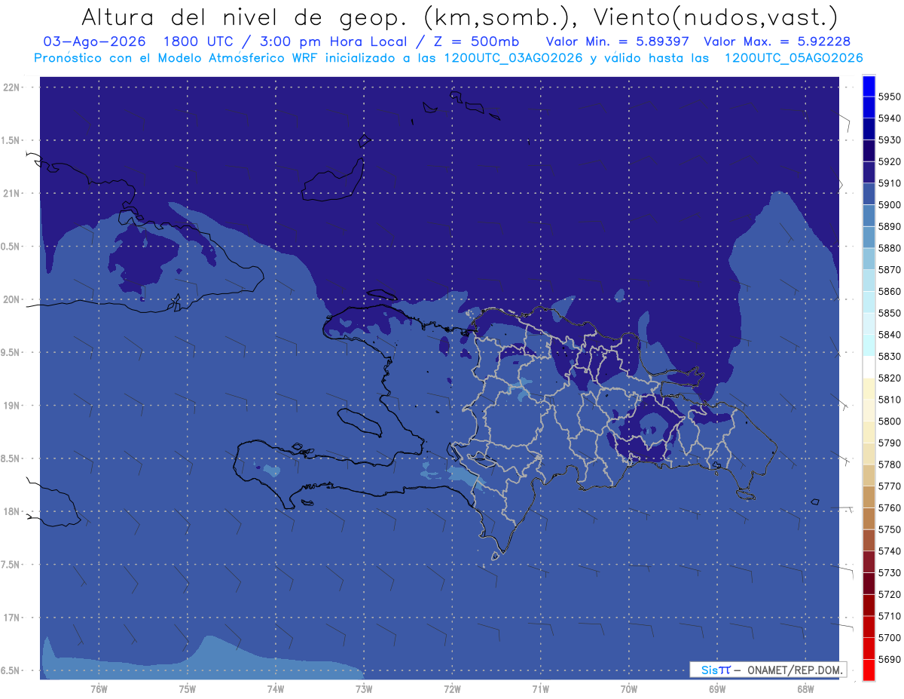This screenshot has width=904, height=699.
Task: Click the 22N latitude label
Action: click(x=12, y=87)
